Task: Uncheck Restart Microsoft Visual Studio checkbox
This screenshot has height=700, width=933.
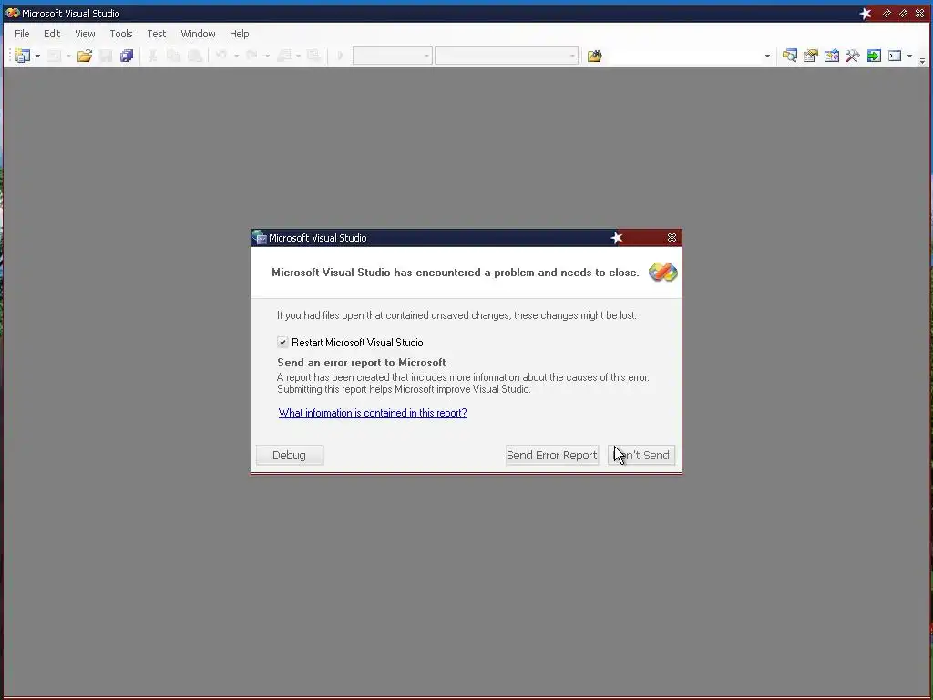Action: tap(282, 343)
